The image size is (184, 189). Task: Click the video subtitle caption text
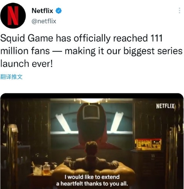pyautogui.click(x=92, y=180)
